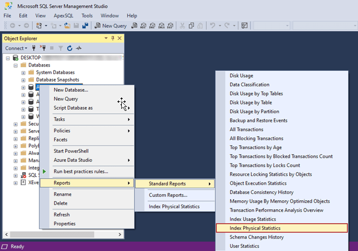Open the Window menu
This screenshot has height=251, width=358.
109,16
